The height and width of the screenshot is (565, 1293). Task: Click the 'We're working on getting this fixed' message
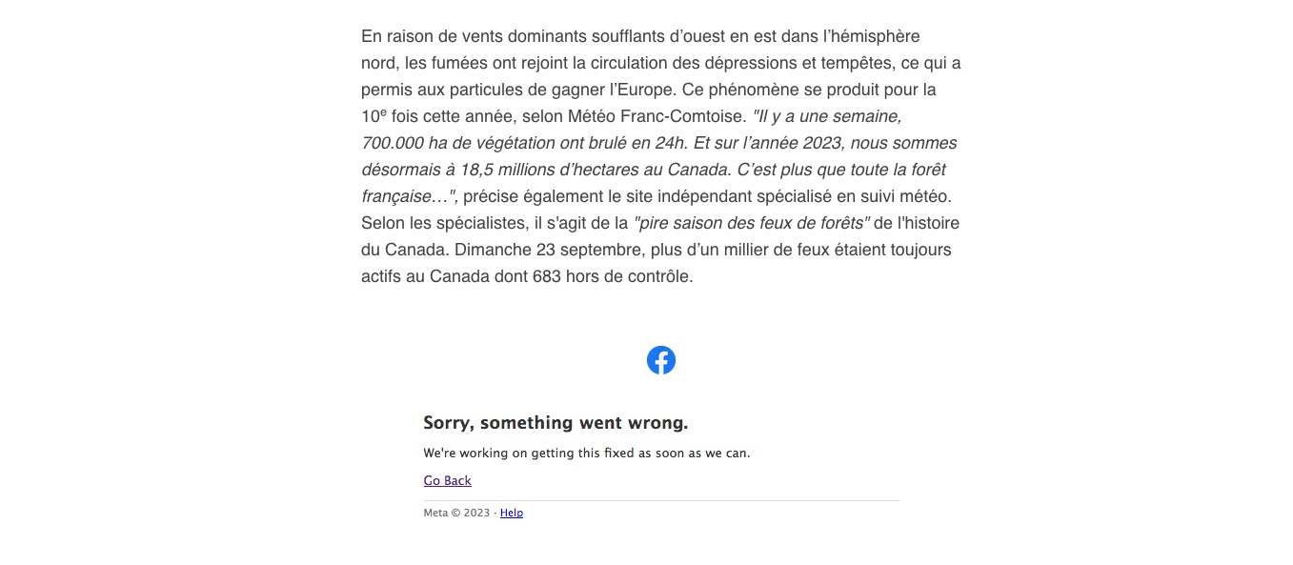587,454
